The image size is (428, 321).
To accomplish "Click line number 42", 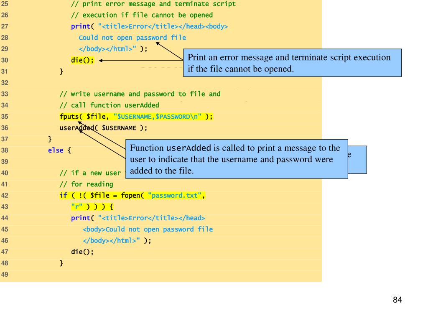I will (5, 196).
